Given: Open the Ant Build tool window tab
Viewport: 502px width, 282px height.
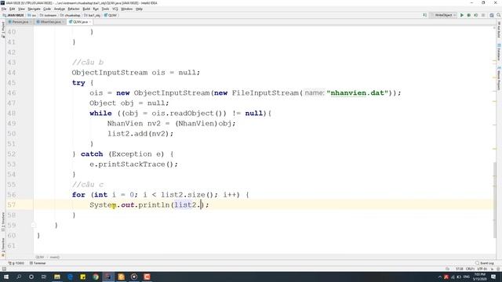Looking at the screenshot, I should [x=499, y=30].
